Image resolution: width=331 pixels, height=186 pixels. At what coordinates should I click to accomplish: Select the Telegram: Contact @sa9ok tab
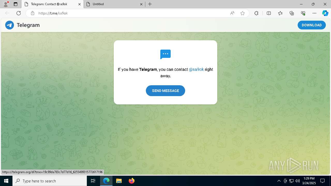52,4
